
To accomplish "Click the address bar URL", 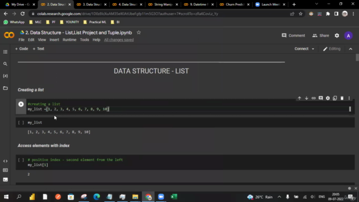I will coord(127,13).
